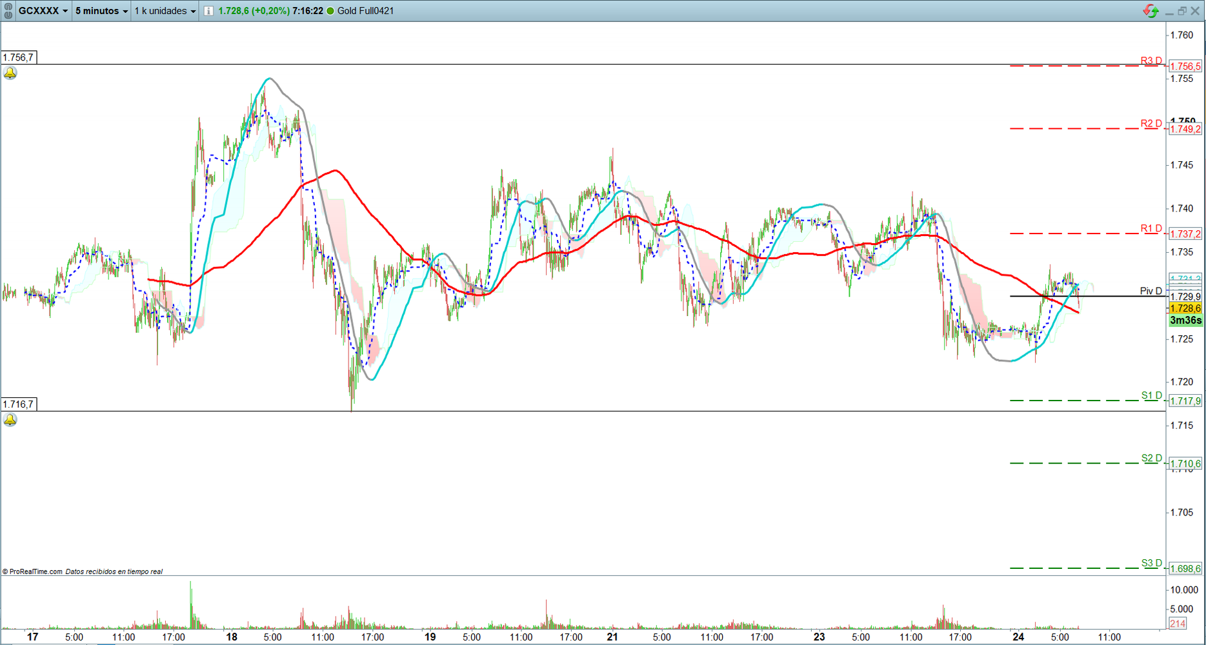
Task: Click date 17 on the time axis
Action: (33, 637)
